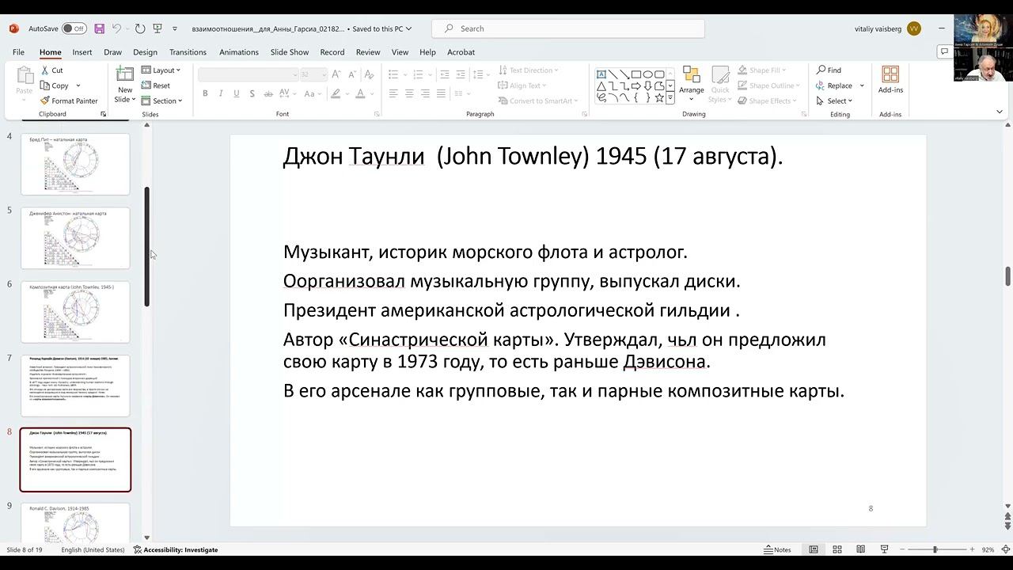The width and height of the screenshot is (1013, 570).
Task: Select slide 6 composite chart thumbnail
Action: pyautogui.click(x=75, y=311)
